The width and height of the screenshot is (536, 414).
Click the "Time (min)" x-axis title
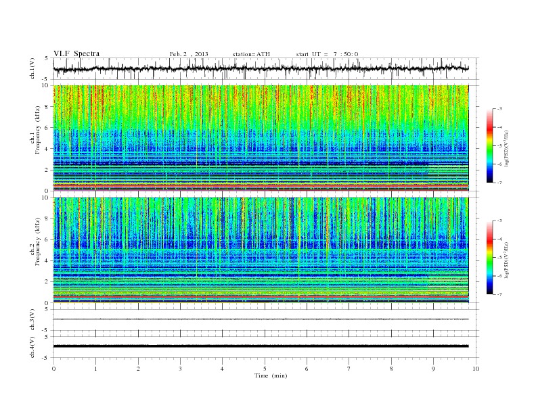coord(271,375)
